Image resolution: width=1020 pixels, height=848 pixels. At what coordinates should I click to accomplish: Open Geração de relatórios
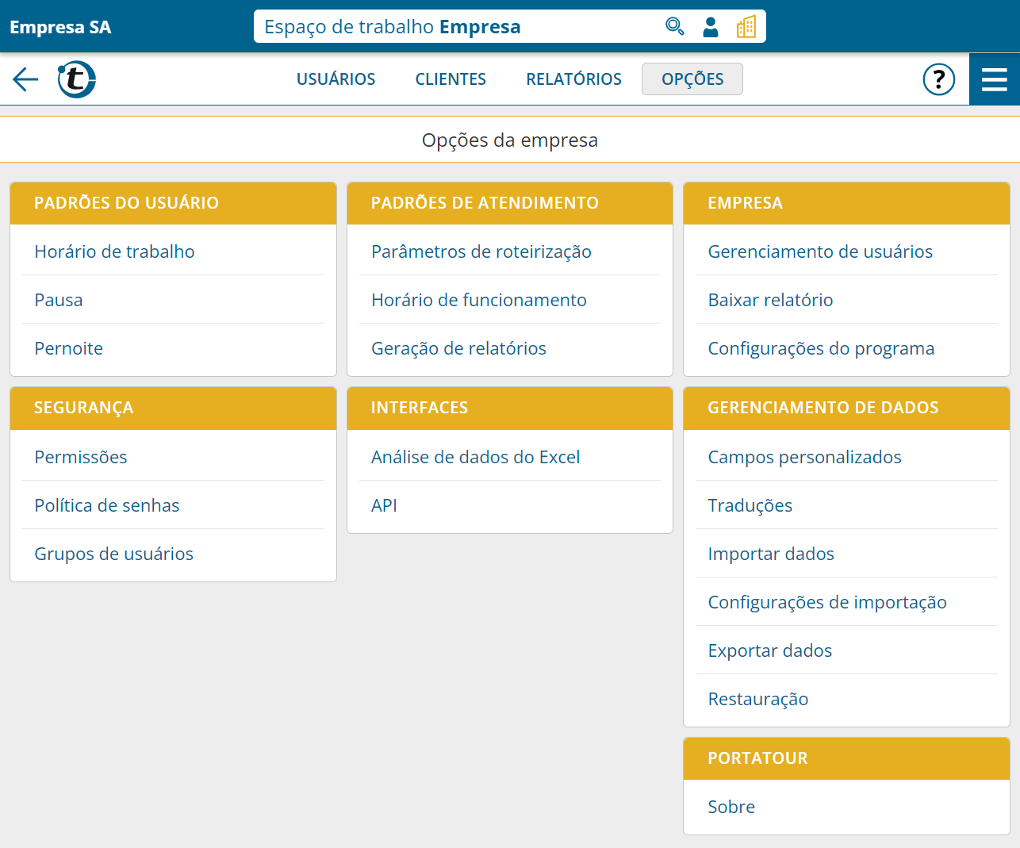coord(510,348)
